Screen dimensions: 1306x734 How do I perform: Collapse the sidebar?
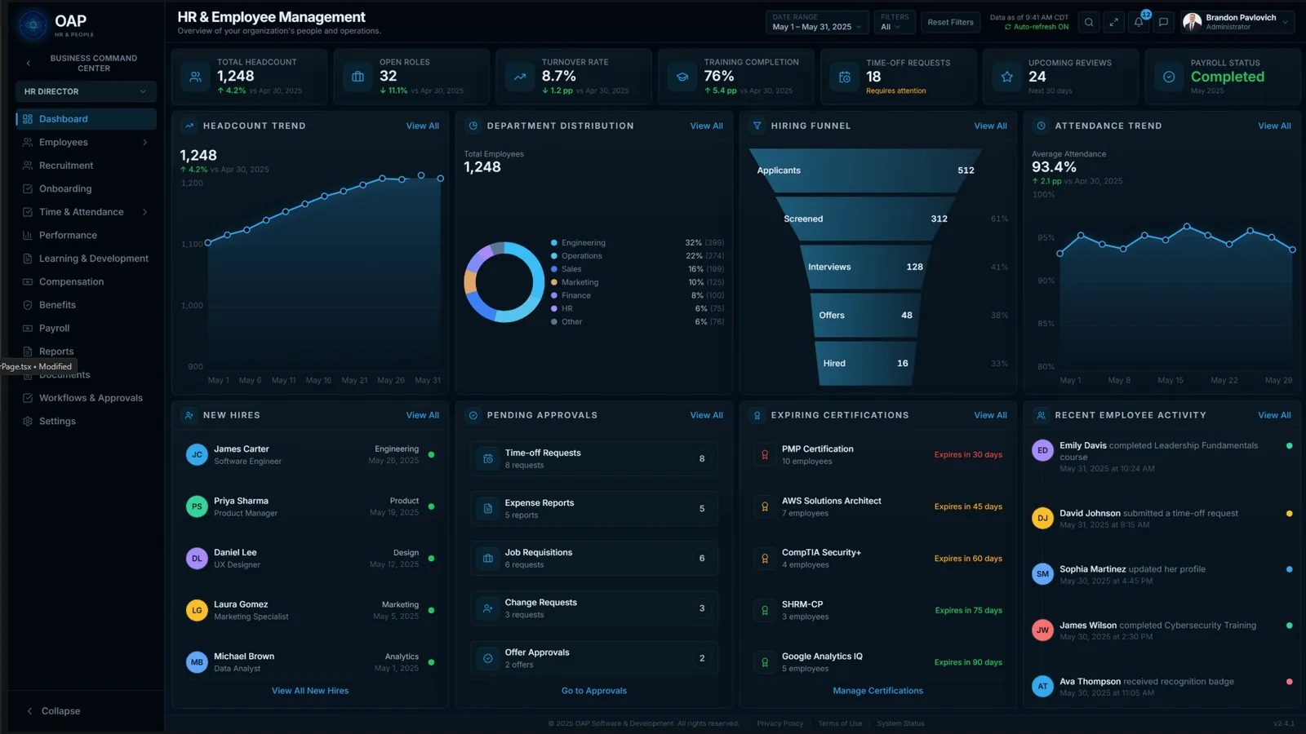(54, 711)
